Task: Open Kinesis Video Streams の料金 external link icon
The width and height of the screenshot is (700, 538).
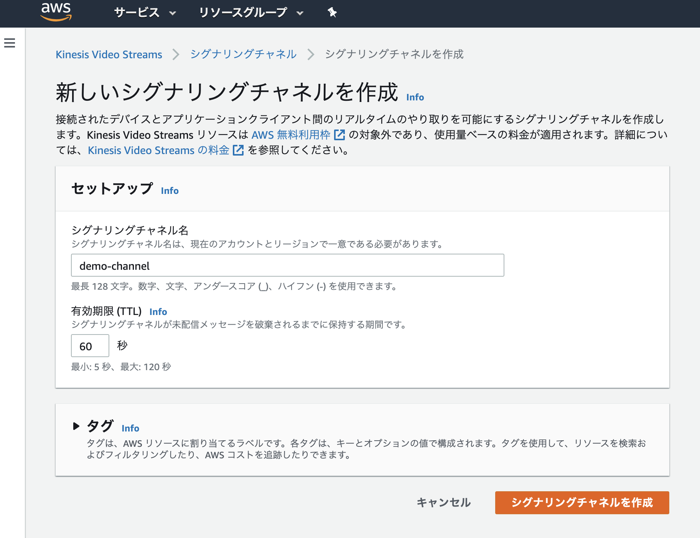Action: coord(238,150)
